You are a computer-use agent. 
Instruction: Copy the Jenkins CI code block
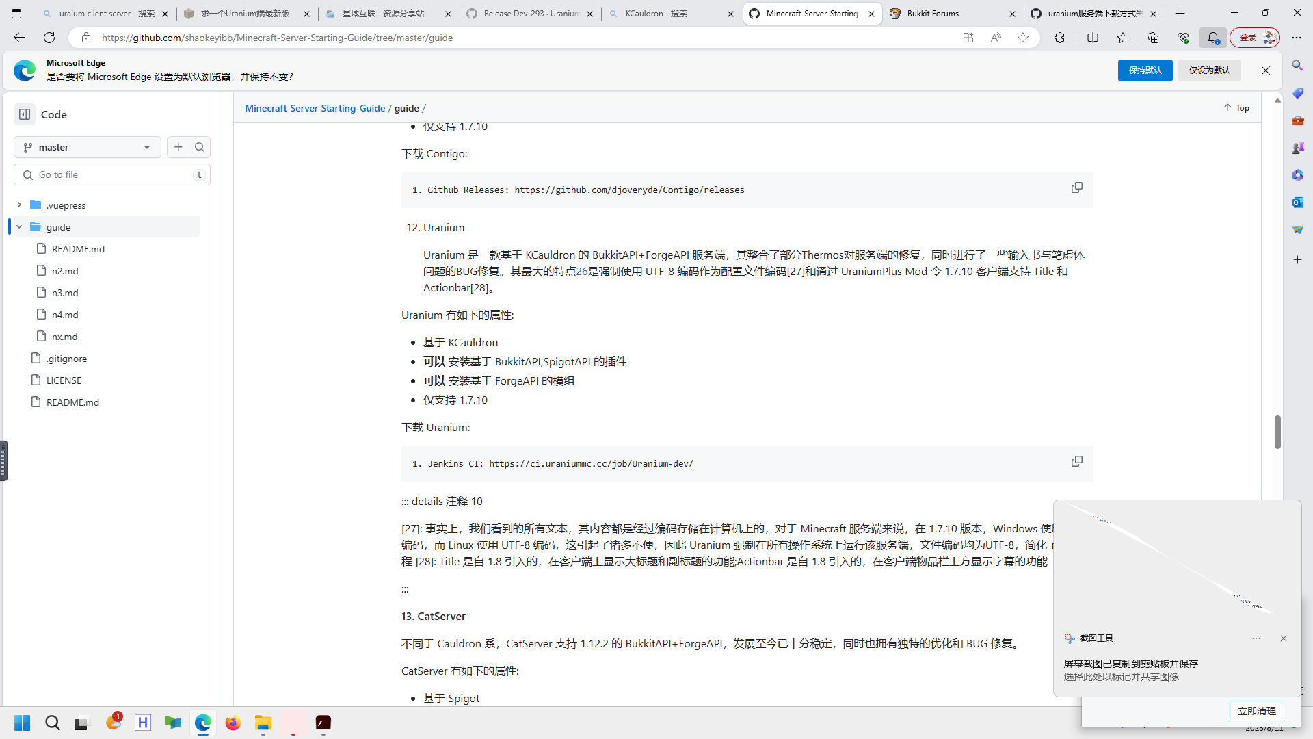(1077, 461)
